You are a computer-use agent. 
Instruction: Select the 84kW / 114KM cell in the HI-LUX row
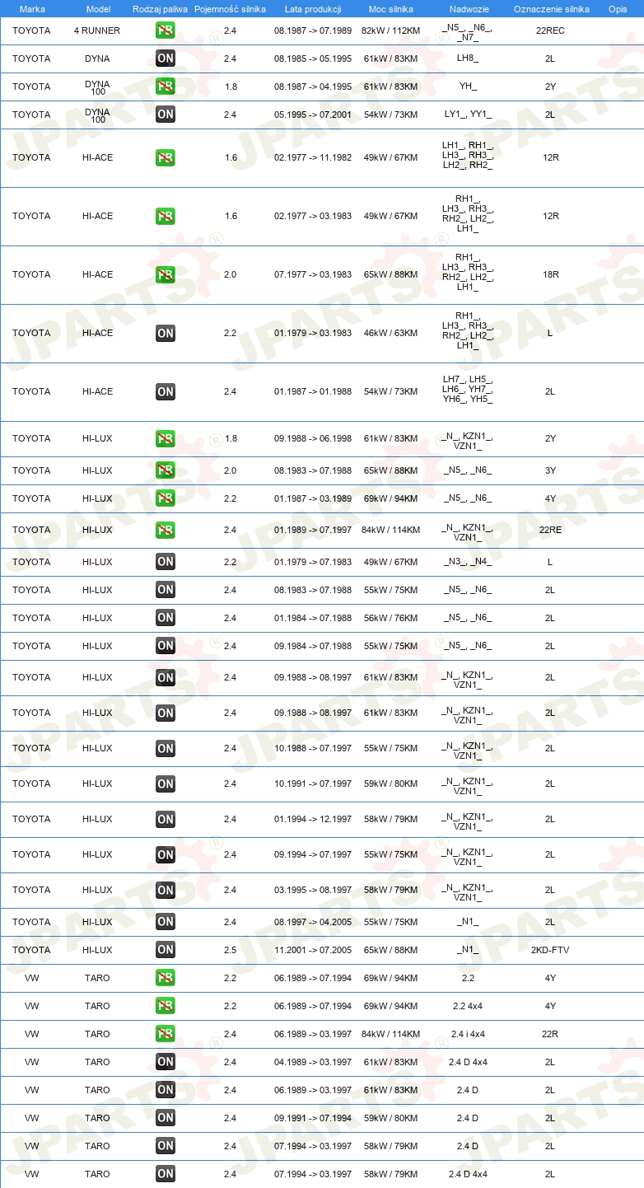coord(390,530)
